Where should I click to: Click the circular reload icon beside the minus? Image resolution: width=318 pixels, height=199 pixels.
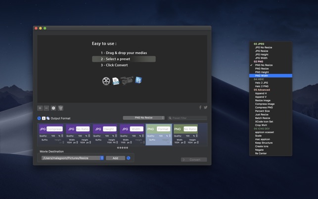click(53, 108)
